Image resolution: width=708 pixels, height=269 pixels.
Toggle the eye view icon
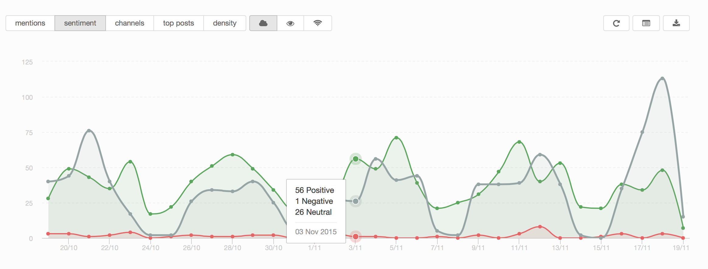[x=290, y=23]
